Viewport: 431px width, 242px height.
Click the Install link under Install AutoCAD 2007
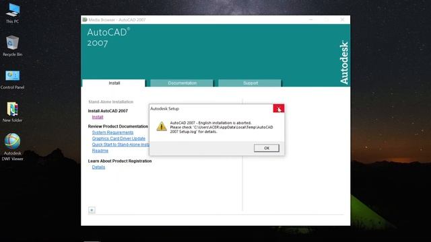[x=98, y=117]
